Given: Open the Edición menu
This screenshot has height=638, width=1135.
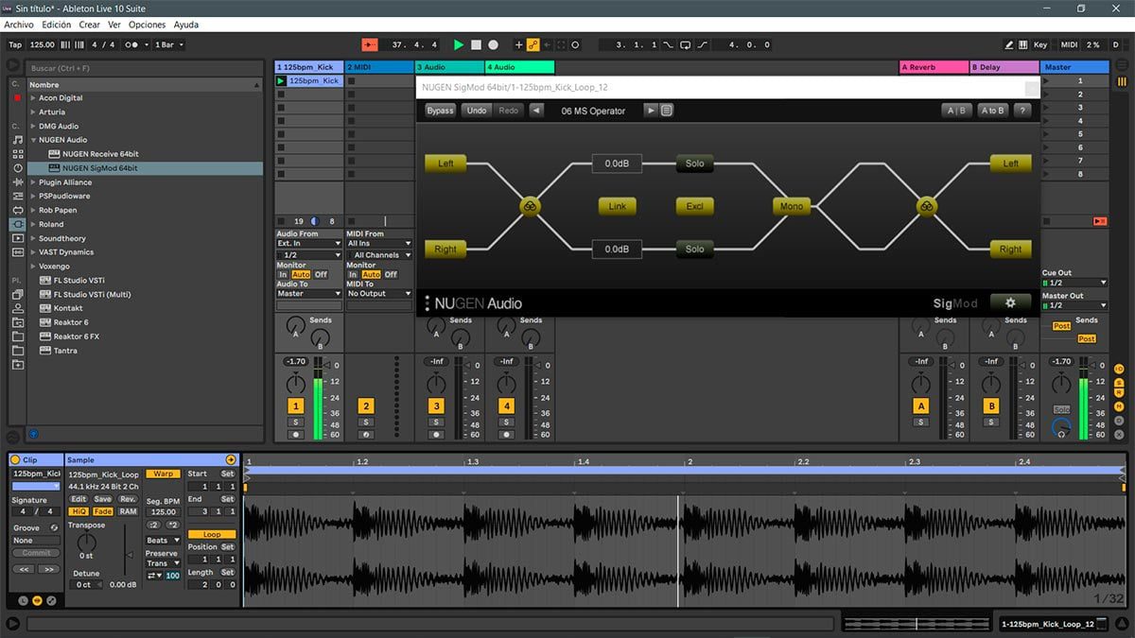Looking at the screenshot, I should click(x=57, y=25).
